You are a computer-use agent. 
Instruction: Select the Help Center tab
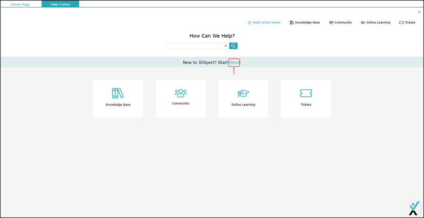pos(60,4)
